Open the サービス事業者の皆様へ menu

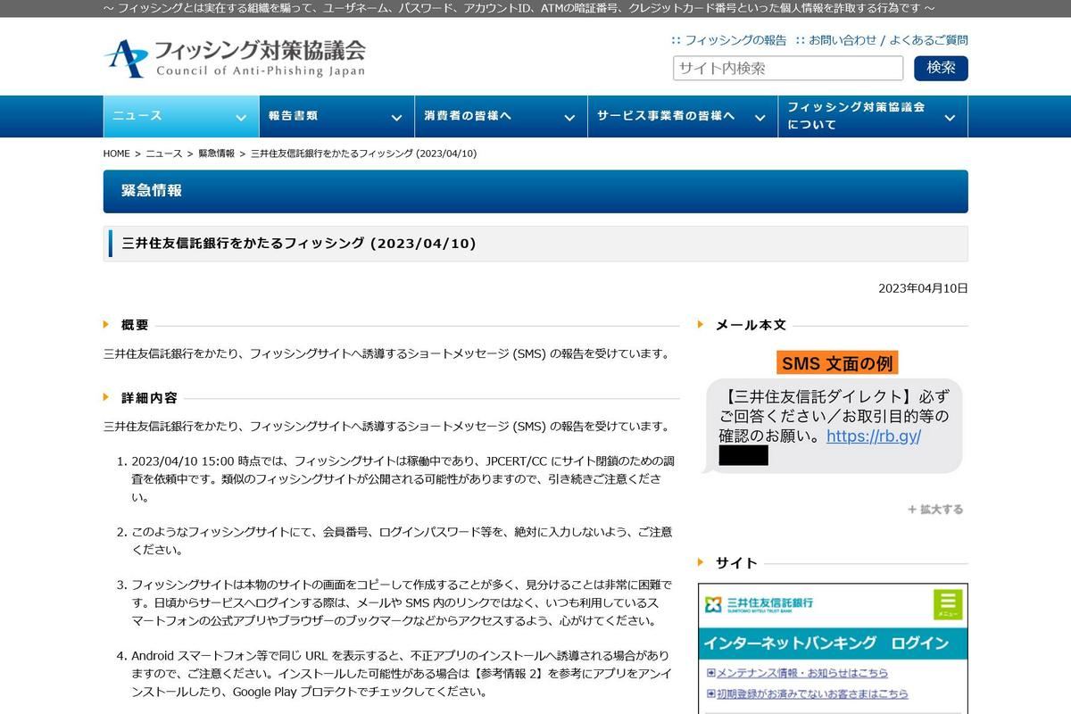point(682,116)
